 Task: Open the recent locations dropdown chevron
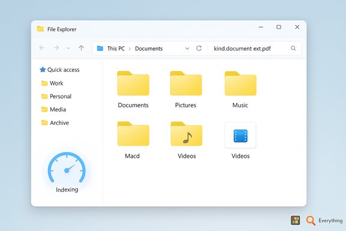[x=68, y=48]
